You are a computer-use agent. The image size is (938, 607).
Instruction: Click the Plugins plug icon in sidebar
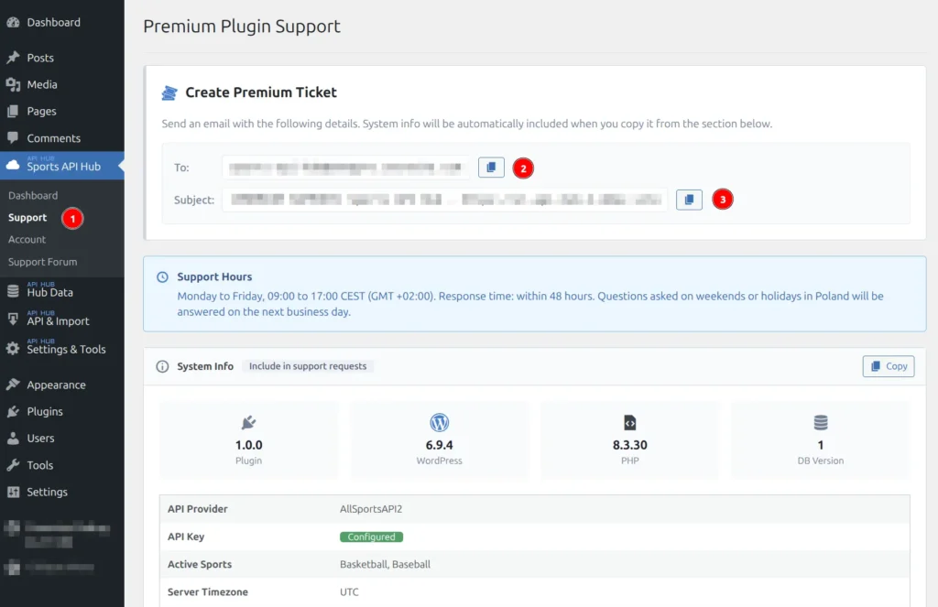[13, 411]
